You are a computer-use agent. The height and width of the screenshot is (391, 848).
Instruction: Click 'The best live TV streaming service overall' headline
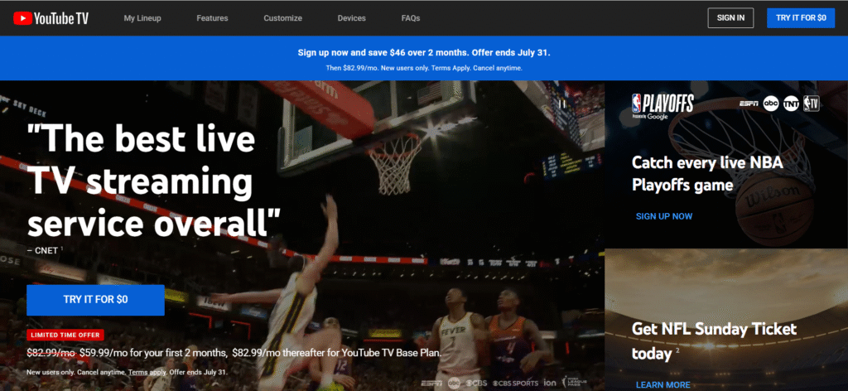pyautogui.click(x=155, y=182)
